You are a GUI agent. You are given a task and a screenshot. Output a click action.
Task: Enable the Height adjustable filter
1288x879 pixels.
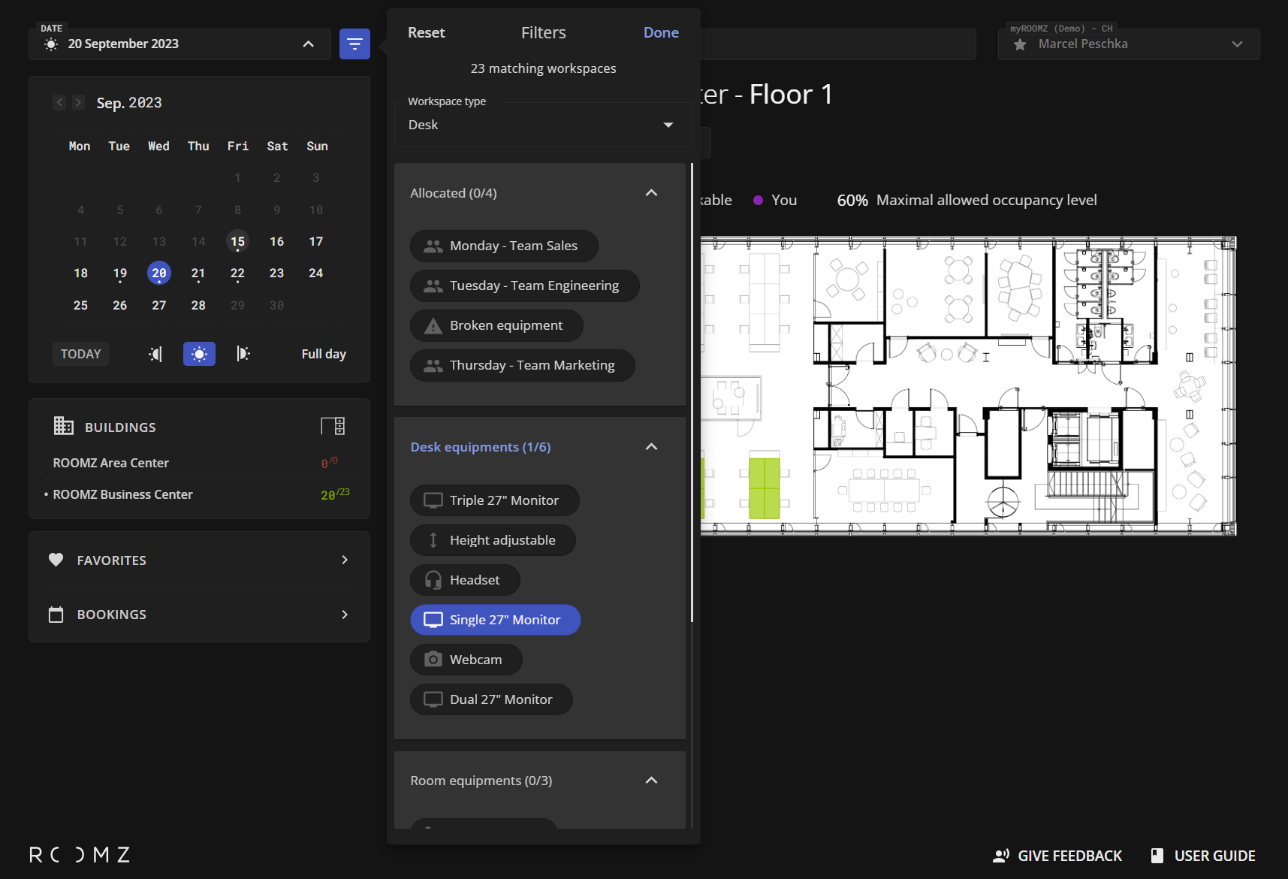(x=493, y=540)
